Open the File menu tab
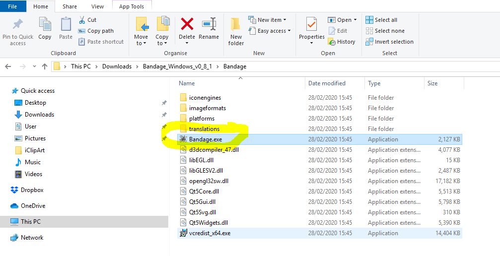Screen dimensions: 500x256 [x=13, y=6]
